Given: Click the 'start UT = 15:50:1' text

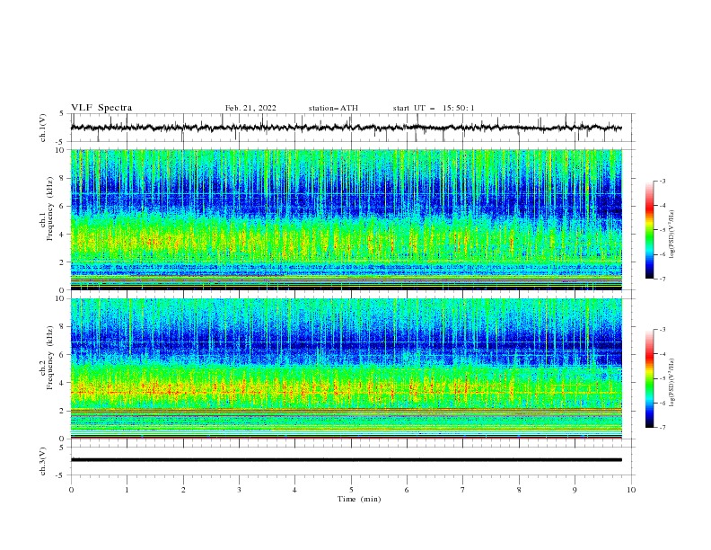Looking at the screenshot, I should (x=434, y=108).
